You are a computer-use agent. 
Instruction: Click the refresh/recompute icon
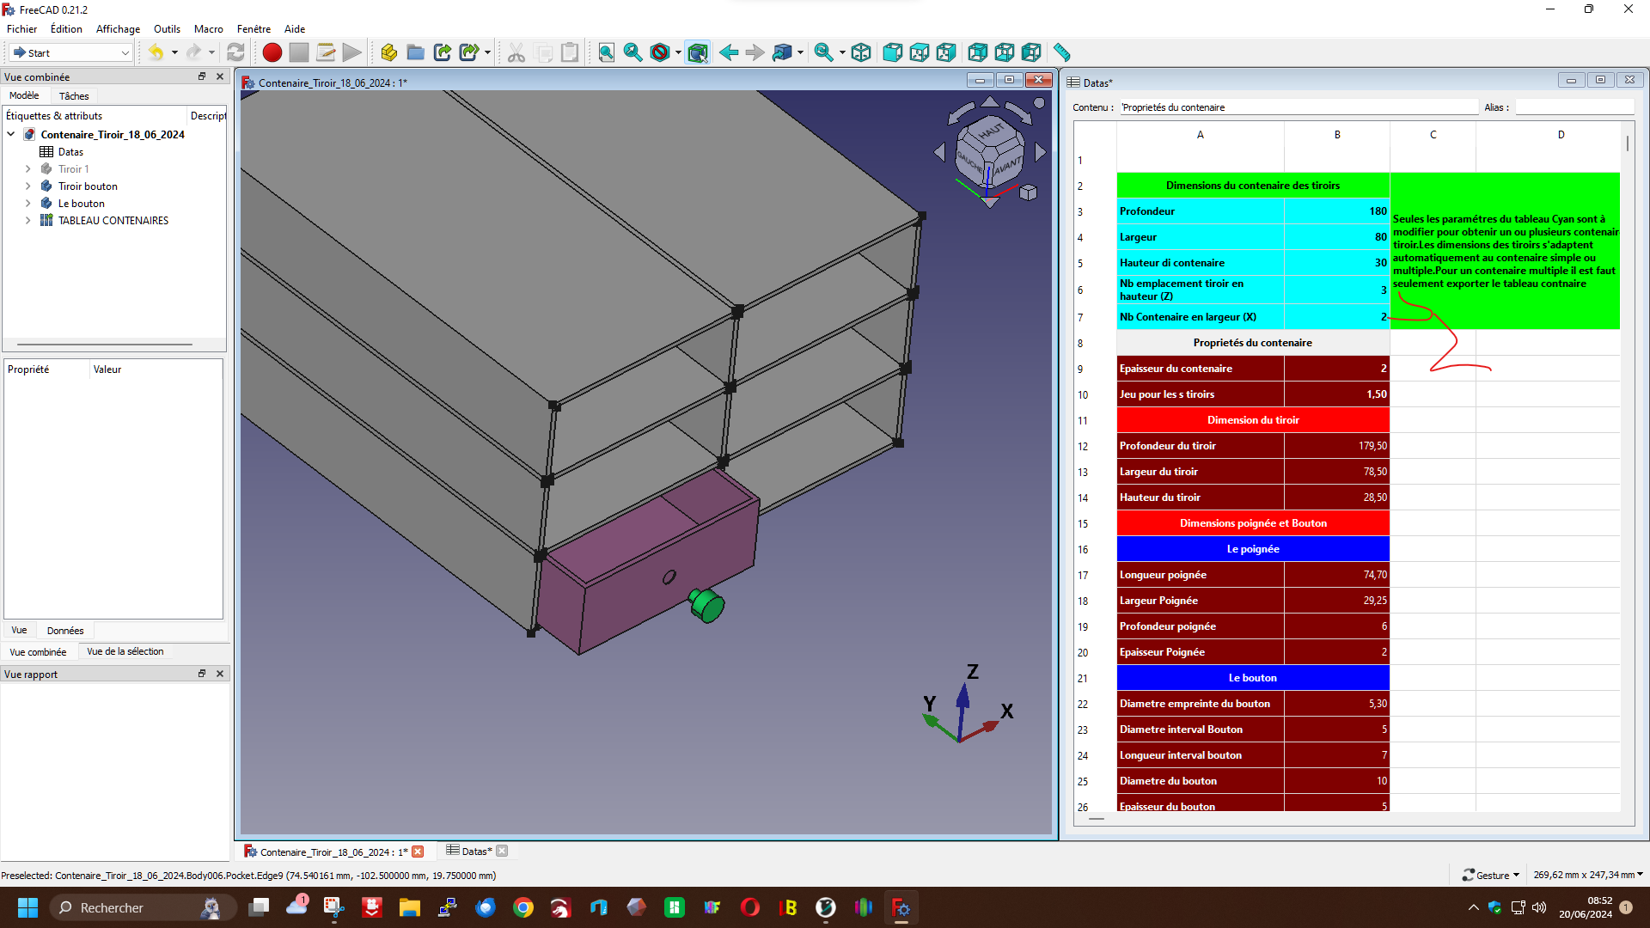[235, 52]
